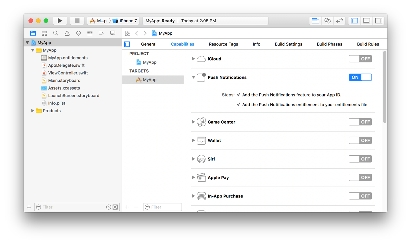Enable the iCloud capability switch
411x244 pixels.
360,59
